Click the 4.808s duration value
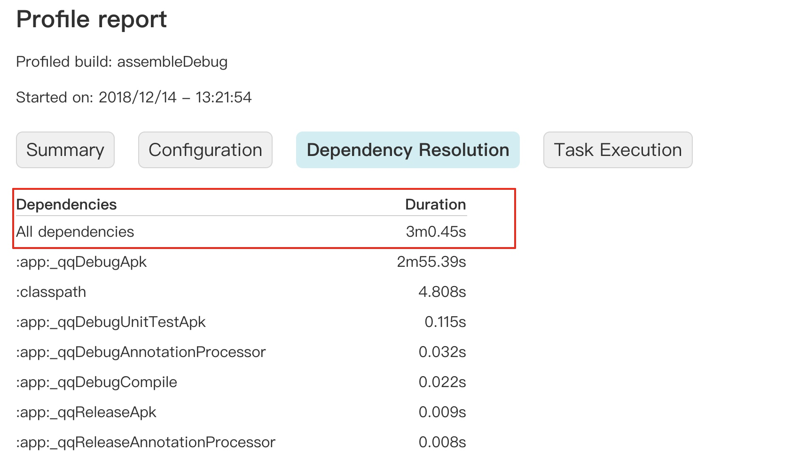 coord(442,292)
